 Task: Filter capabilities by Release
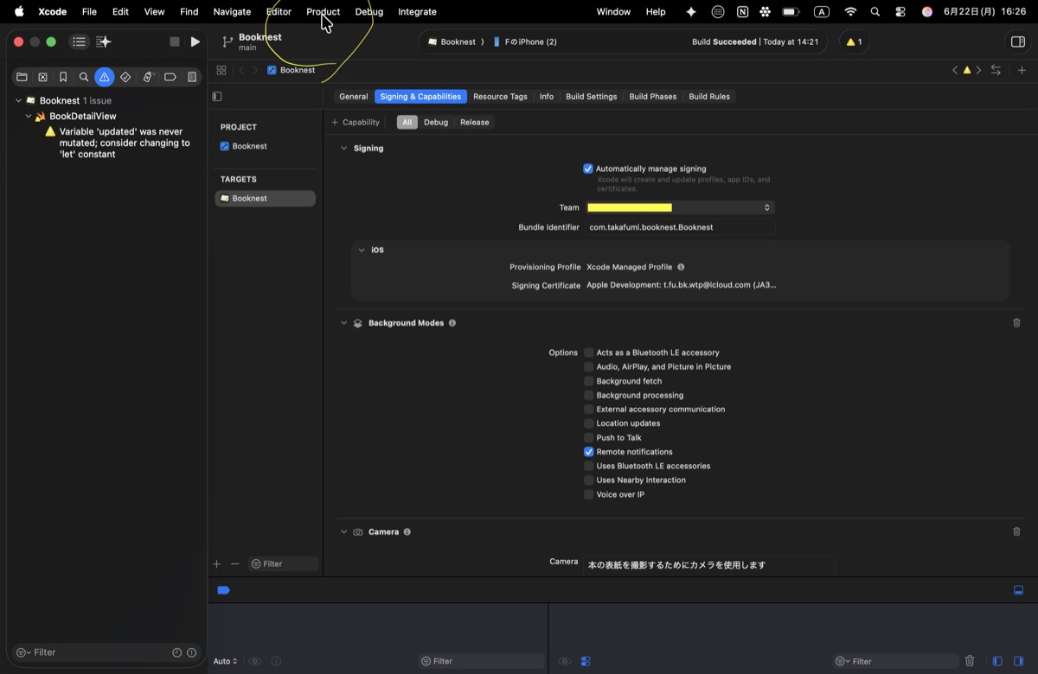(474, 123)
